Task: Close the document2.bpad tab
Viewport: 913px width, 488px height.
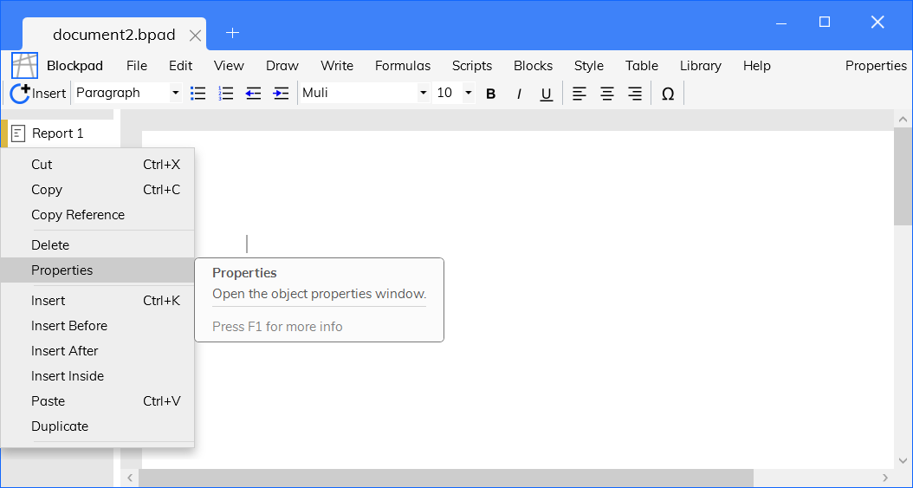Action: (196, 36)
